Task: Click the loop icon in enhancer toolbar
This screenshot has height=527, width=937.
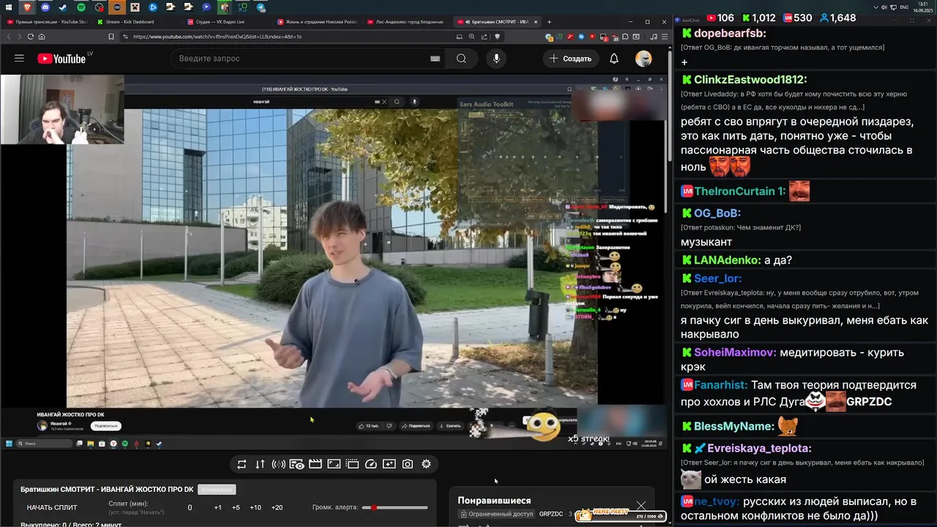Action: point(242,464)
